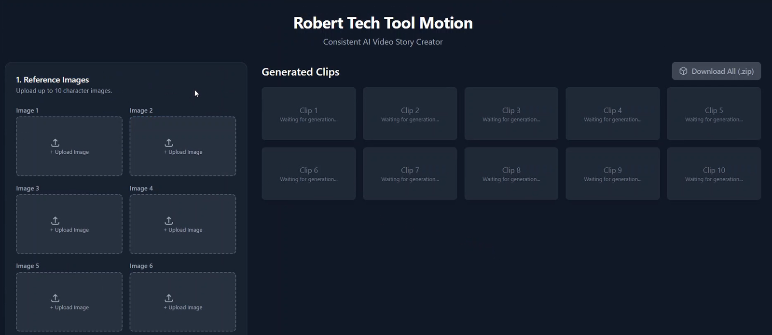Pick the Clip 8 placeholder card
The height and width of the screenshot is (335, 772).
[511, 174]
